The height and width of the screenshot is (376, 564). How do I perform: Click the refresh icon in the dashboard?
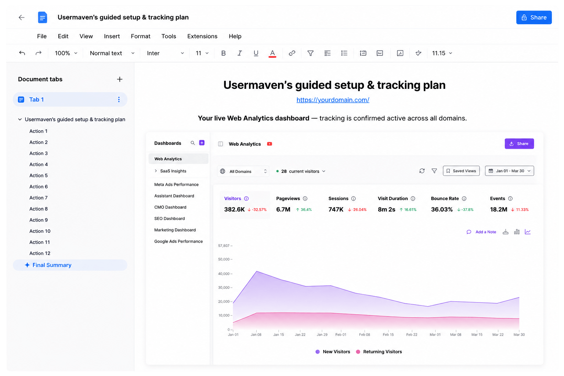point(422,171)
